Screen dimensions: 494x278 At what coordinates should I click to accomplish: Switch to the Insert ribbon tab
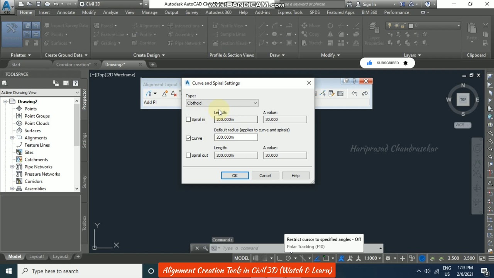(x=44, y=12)
